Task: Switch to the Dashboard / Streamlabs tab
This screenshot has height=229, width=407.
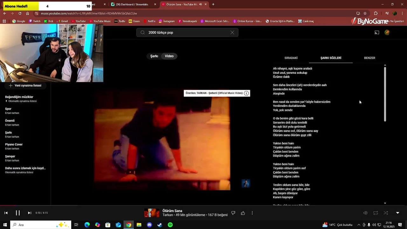Action: (134, 4)
